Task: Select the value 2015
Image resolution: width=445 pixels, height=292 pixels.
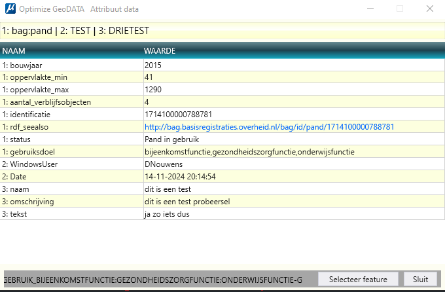Action: tap(294, 65)
